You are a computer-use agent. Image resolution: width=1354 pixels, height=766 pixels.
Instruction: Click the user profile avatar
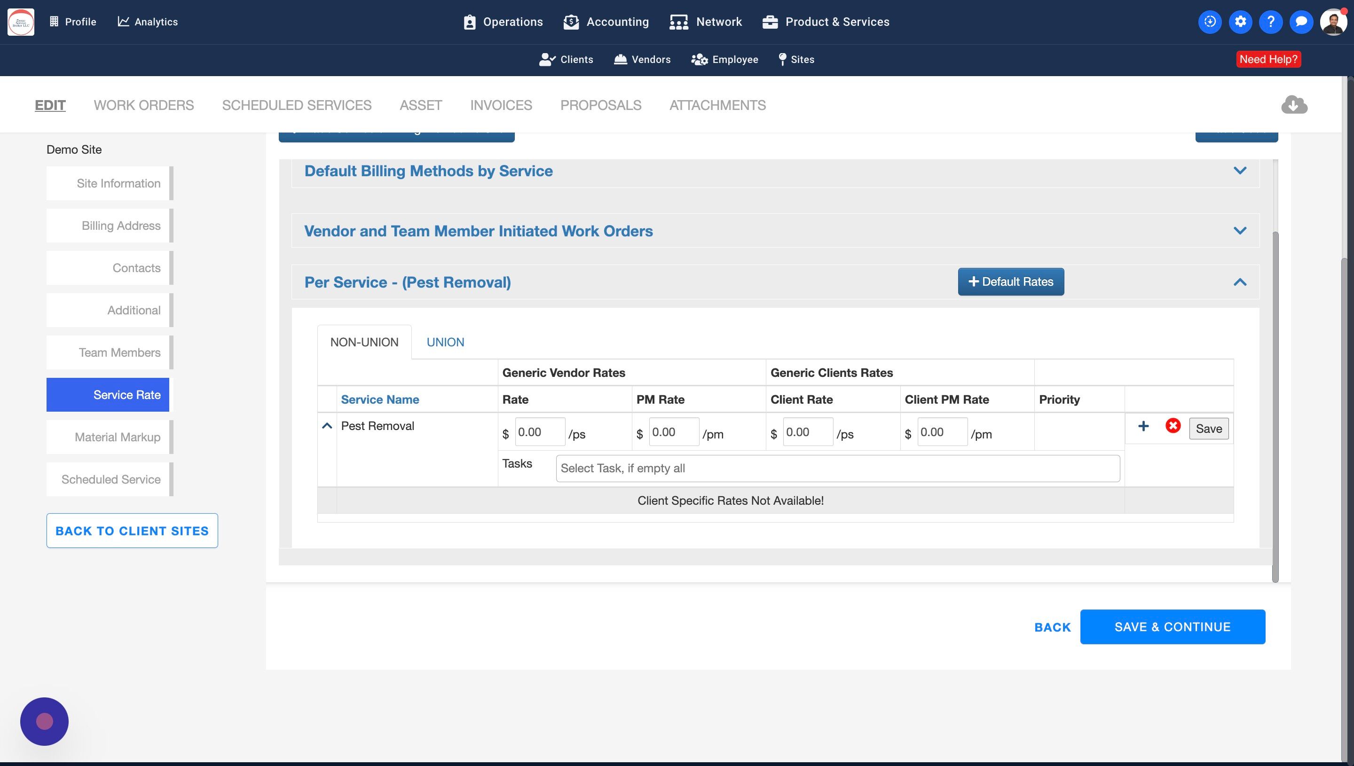tap(1333, 22)
